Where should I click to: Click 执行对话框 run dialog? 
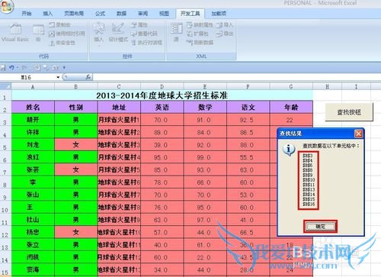point(147,43)
